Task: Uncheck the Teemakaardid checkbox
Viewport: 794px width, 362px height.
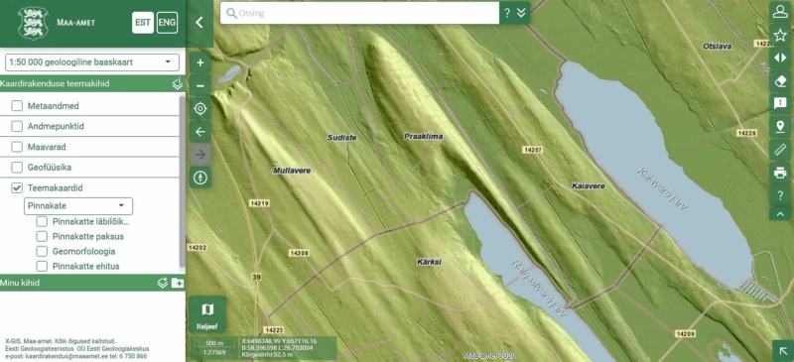Action: tap(17, 187)
